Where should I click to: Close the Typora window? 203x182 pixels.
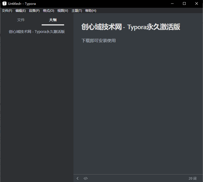click(x=197, y=4)
